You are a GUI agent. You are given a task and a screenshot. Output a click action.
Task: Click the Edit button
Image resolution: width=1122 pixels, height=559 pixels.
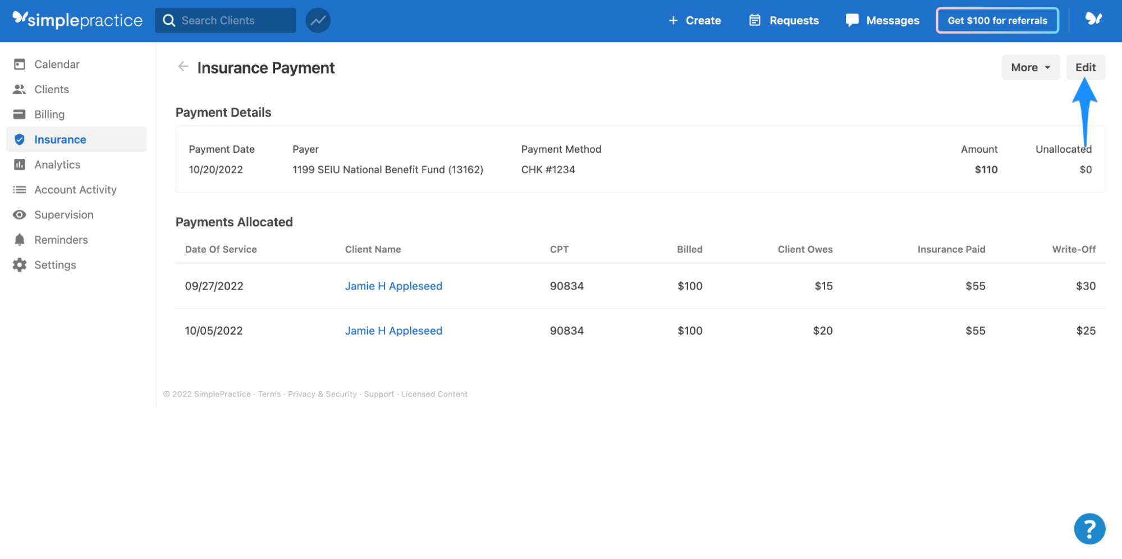click(x=1085, y=67)
